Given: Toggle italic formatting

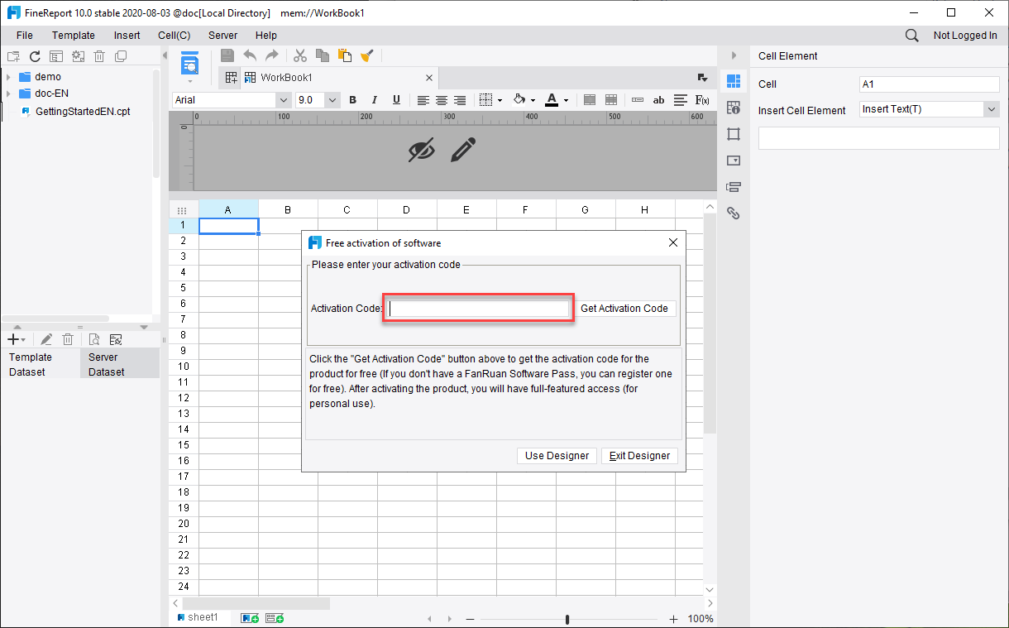Looking at the screenshot, I should click(375, 100).
